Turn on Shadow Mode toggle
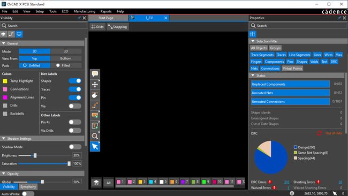The width and height of the screenshot is (348, 196). pyautogui.click(x=75, y=147)
